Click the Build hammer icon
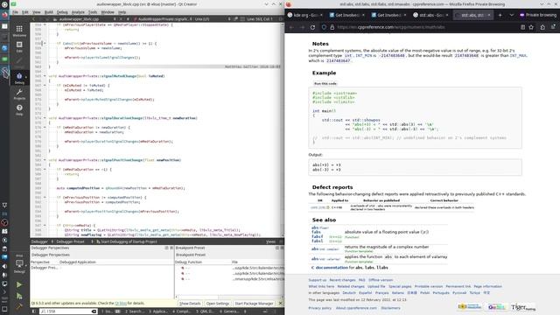The width and height of the screenshot is (560, 315). (19, 306)
